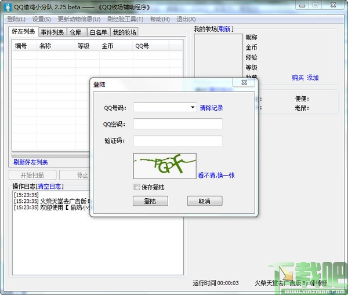Focus the QQ密码 input field
Image resolution: width=348 pixels, height=295 pixels.
[x=178, y=124]
